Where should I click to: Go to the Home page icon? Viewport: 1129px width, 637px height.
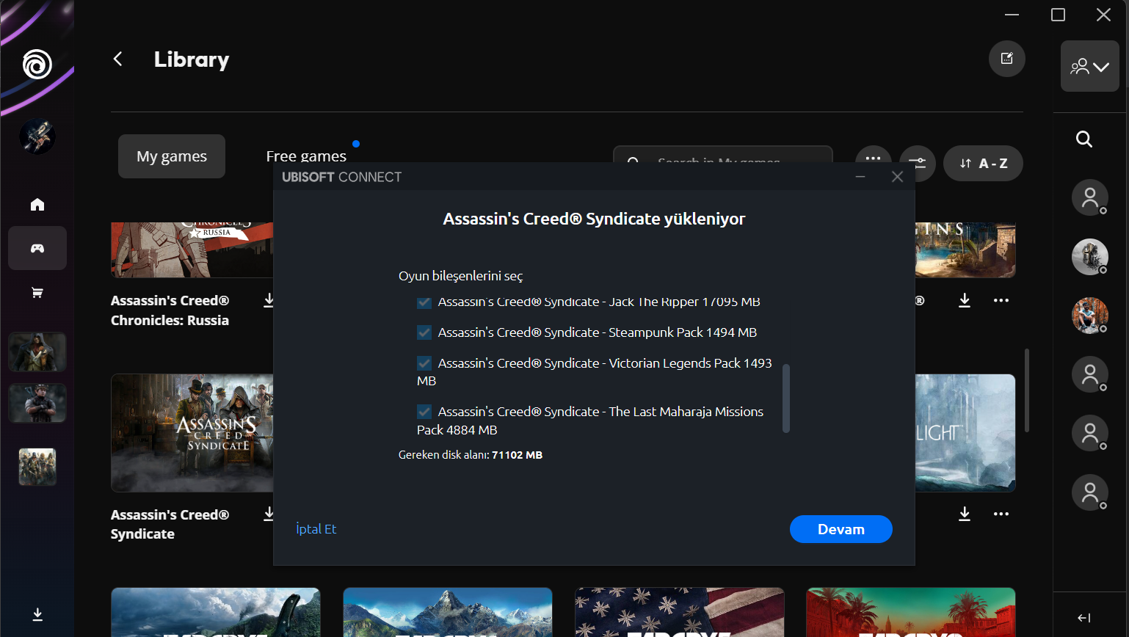[37, 205]
